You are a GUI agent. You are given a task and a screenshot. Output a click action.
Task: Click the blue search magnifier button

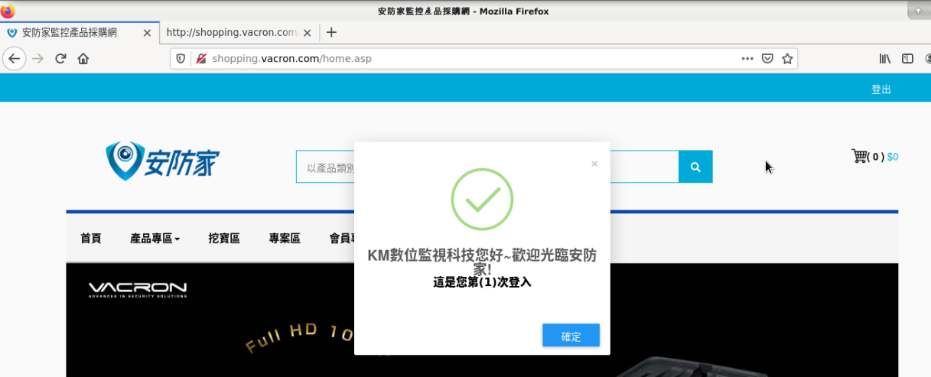[x=695, y=167]
